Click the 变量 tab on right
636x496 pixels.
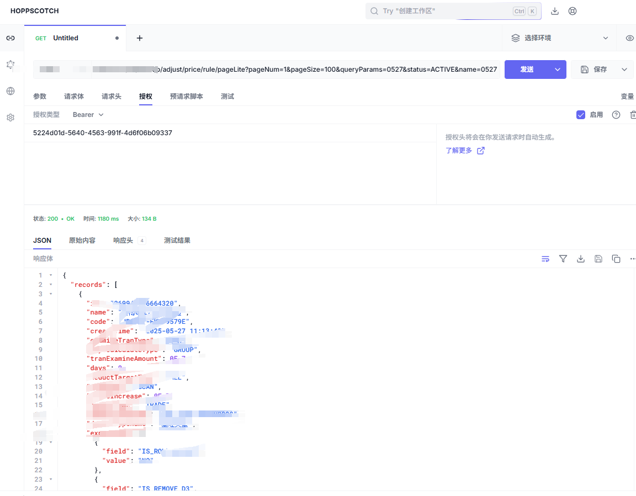[628, 97]
